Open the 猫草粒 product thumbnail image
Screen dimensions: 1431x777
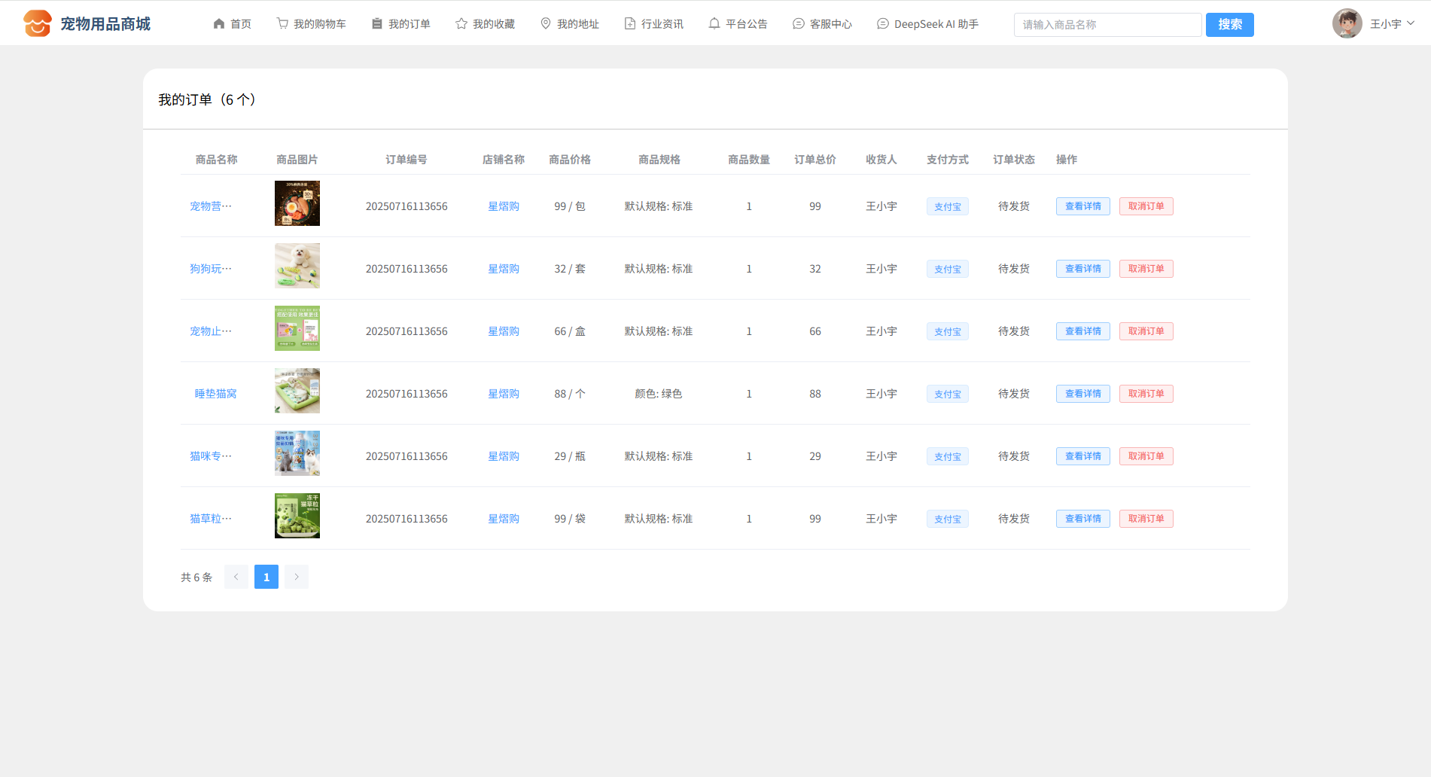tap(297, 516)
